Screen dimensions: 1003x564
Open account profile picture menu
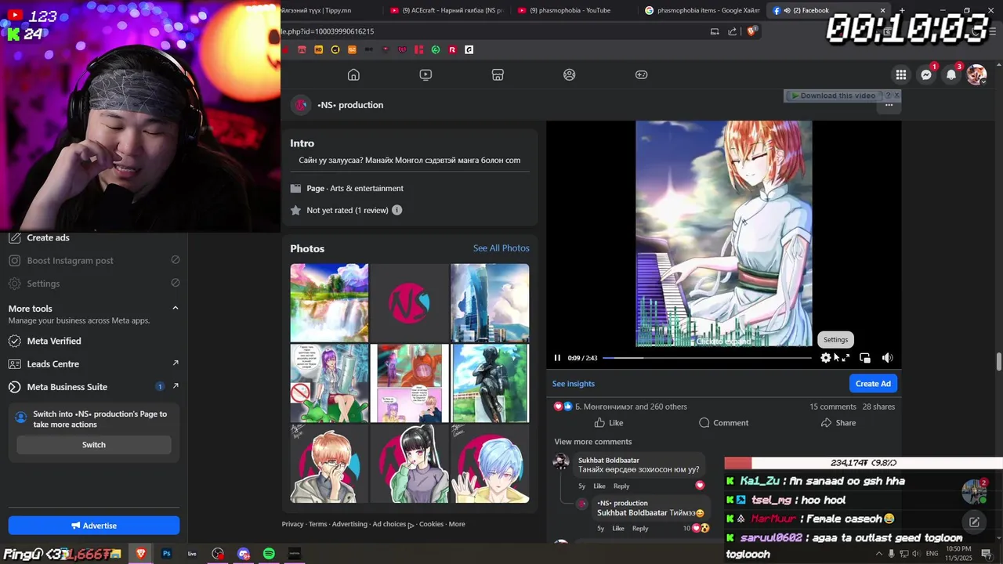pos(976,74)
